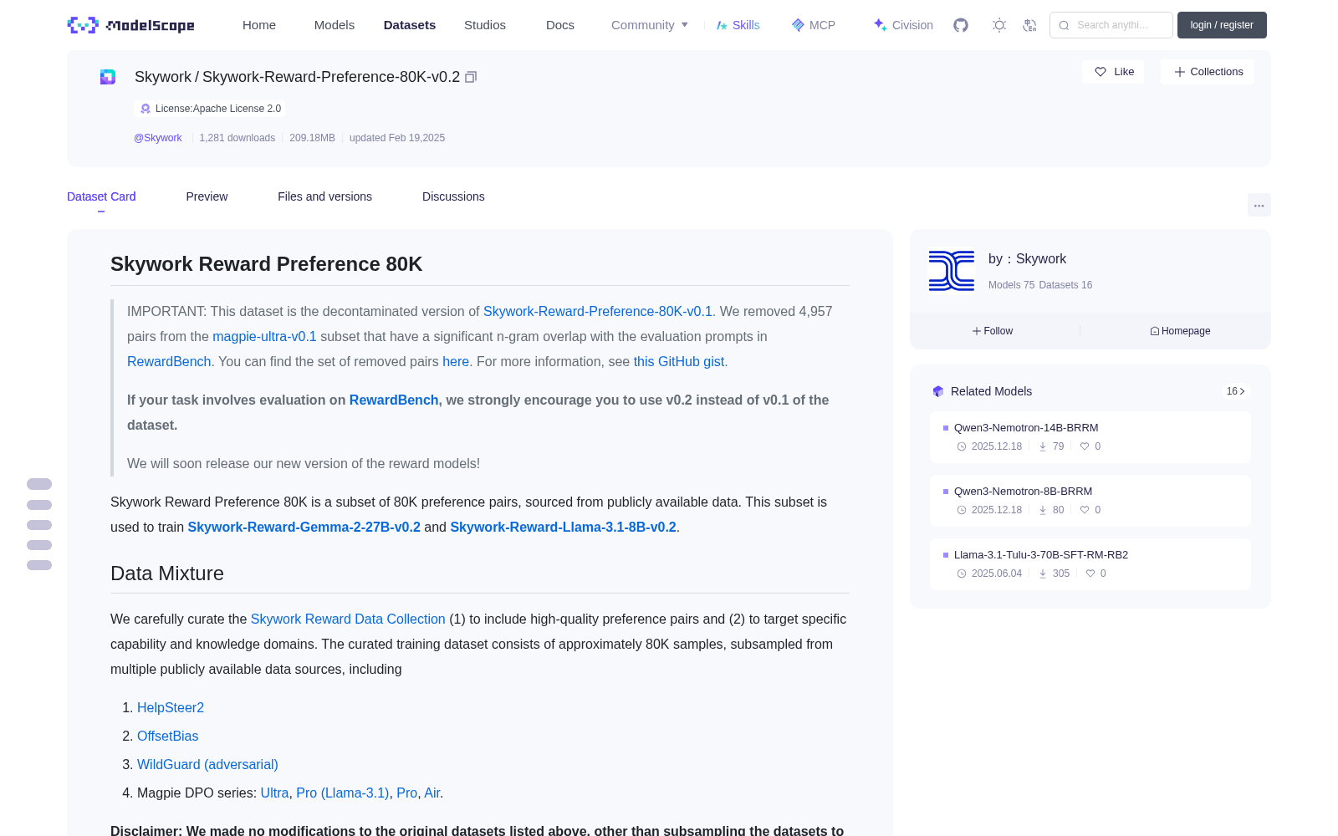Click the Related Models cube icon
This screenshot has height=836, width=1338.
(x=938, y=391)
